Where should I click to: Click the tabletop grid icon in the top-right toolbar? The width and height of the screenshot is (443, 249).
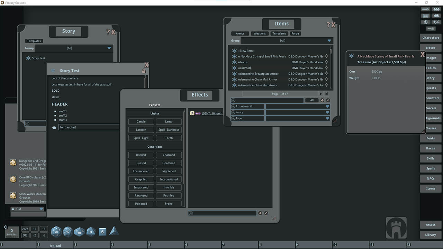(425, 15)
